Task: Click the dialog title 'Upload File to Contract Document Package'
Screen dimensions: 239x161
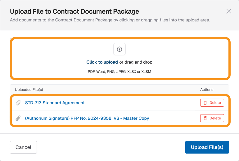Action: pyautogui.click(x=74, y=11)
